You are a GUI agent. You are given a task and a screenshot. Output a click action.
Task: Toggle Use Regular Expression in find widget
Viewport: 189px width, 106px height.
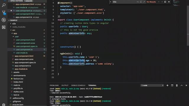pyautogui.click(x=144, y=2)
